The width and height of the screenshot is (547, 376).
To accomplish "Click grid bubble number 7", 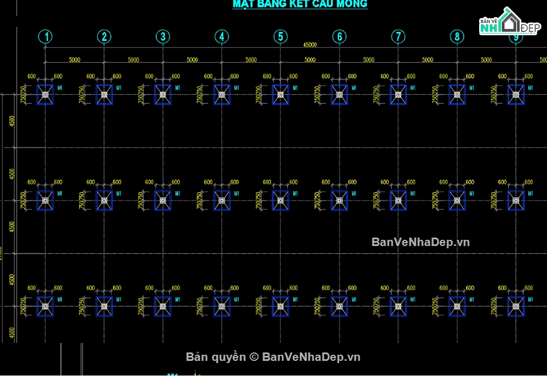I will point(398,36).
